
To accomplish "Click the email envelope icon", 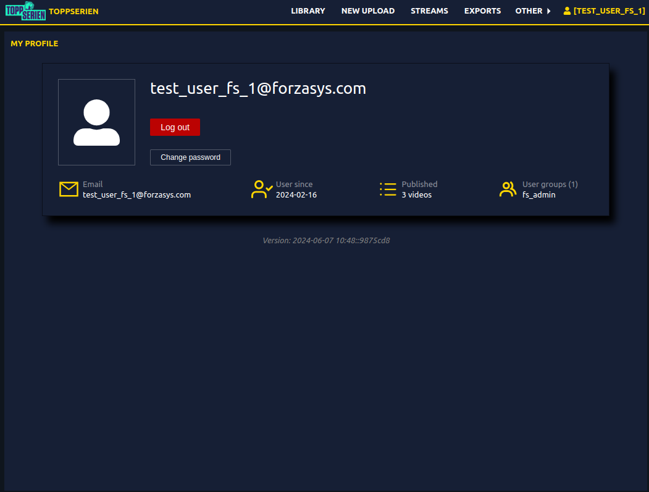I will [69, 189].
